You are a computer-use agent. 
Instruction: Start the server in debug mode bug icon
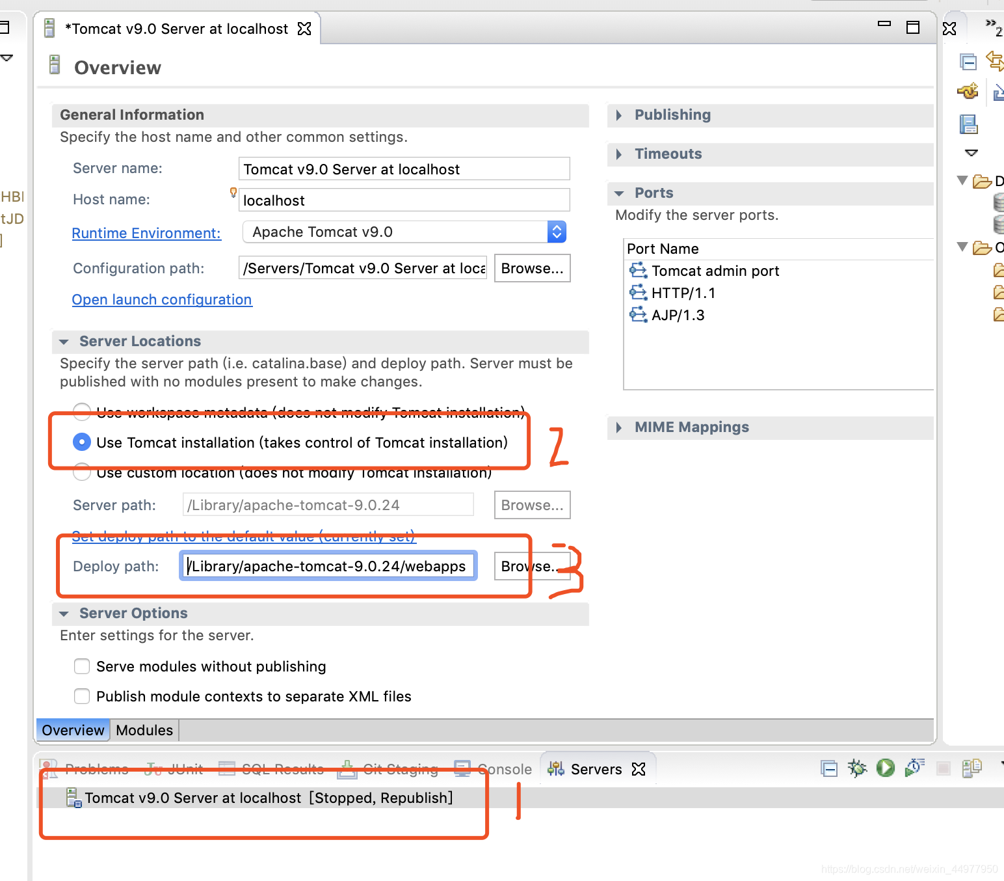857,768
